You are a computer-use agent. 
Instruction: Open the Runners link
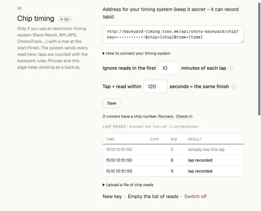[x=165, y=116]
